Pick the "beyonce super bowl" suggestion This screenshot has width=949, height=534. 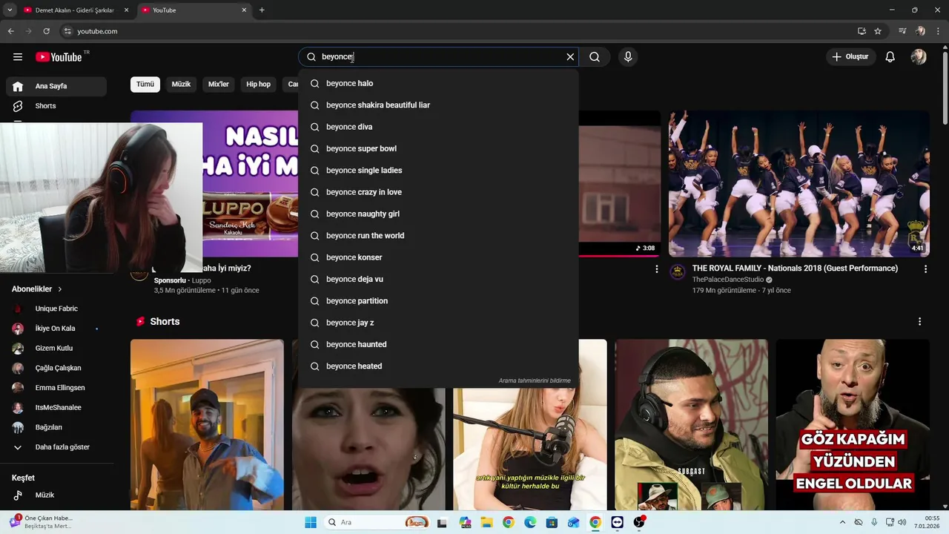click(x=438, y=148)
